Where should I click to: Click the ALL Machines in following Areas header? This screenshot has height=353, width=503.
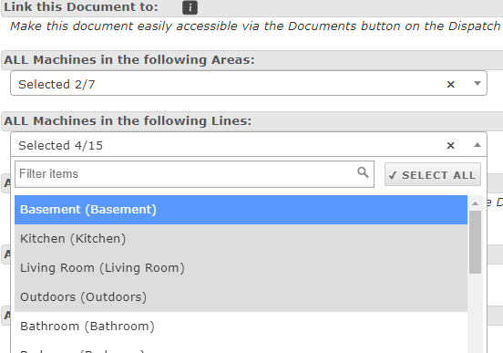(x=129, y=59)
